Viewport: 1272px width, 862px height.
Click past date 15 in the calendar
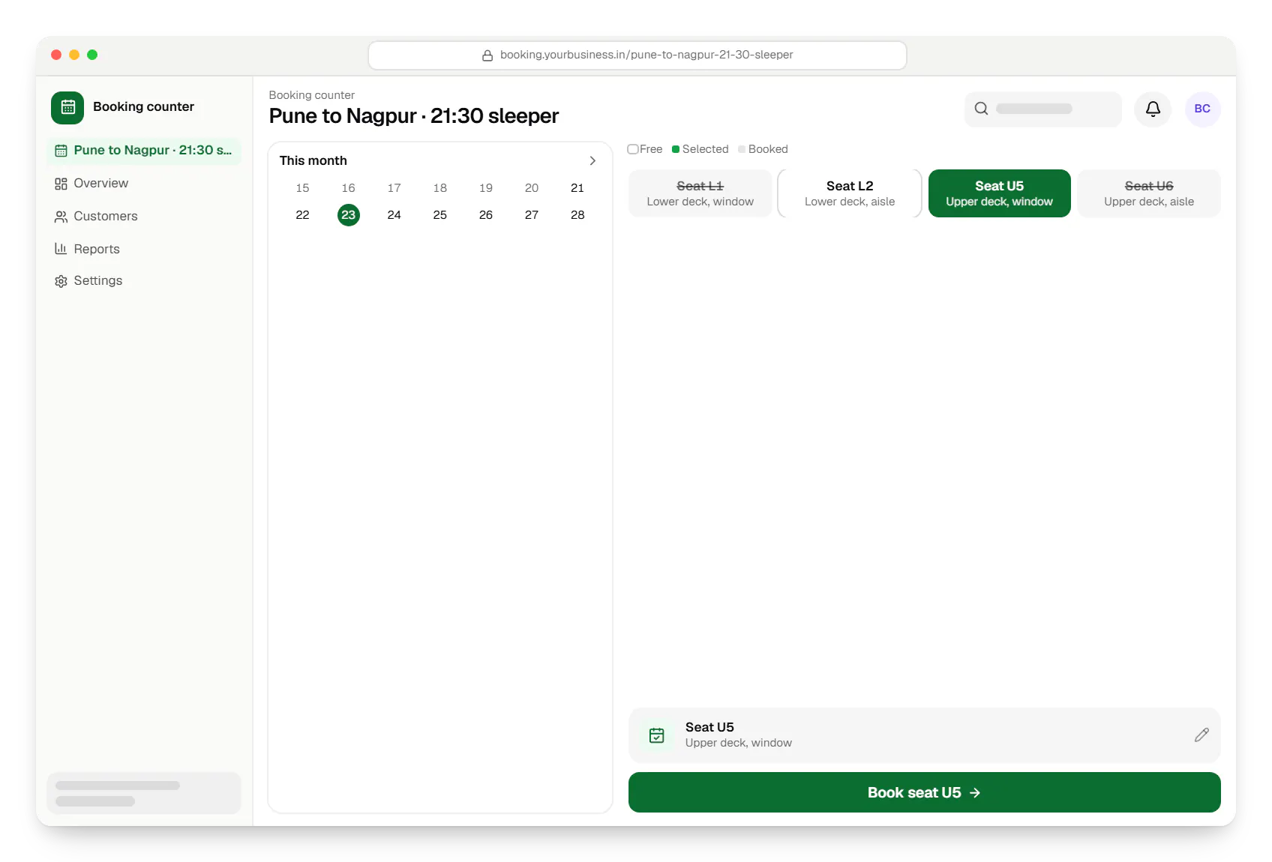(303, 188)
